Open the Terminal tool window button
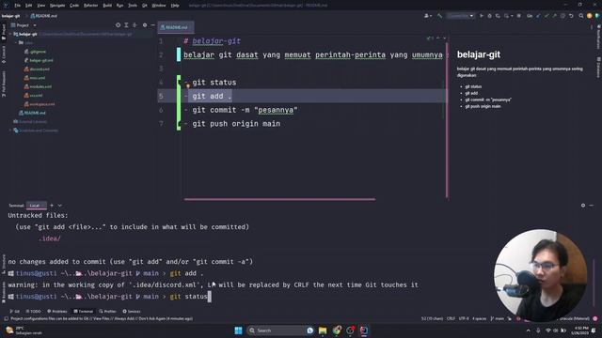This screenshot has width=602, height=338. tap(84, 311)
